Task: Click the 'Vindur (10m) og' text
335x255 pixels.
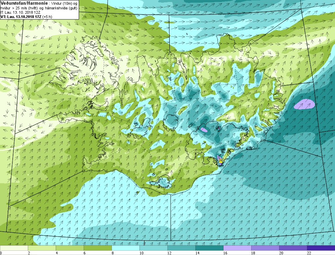Action: click(x=64, y=3)
